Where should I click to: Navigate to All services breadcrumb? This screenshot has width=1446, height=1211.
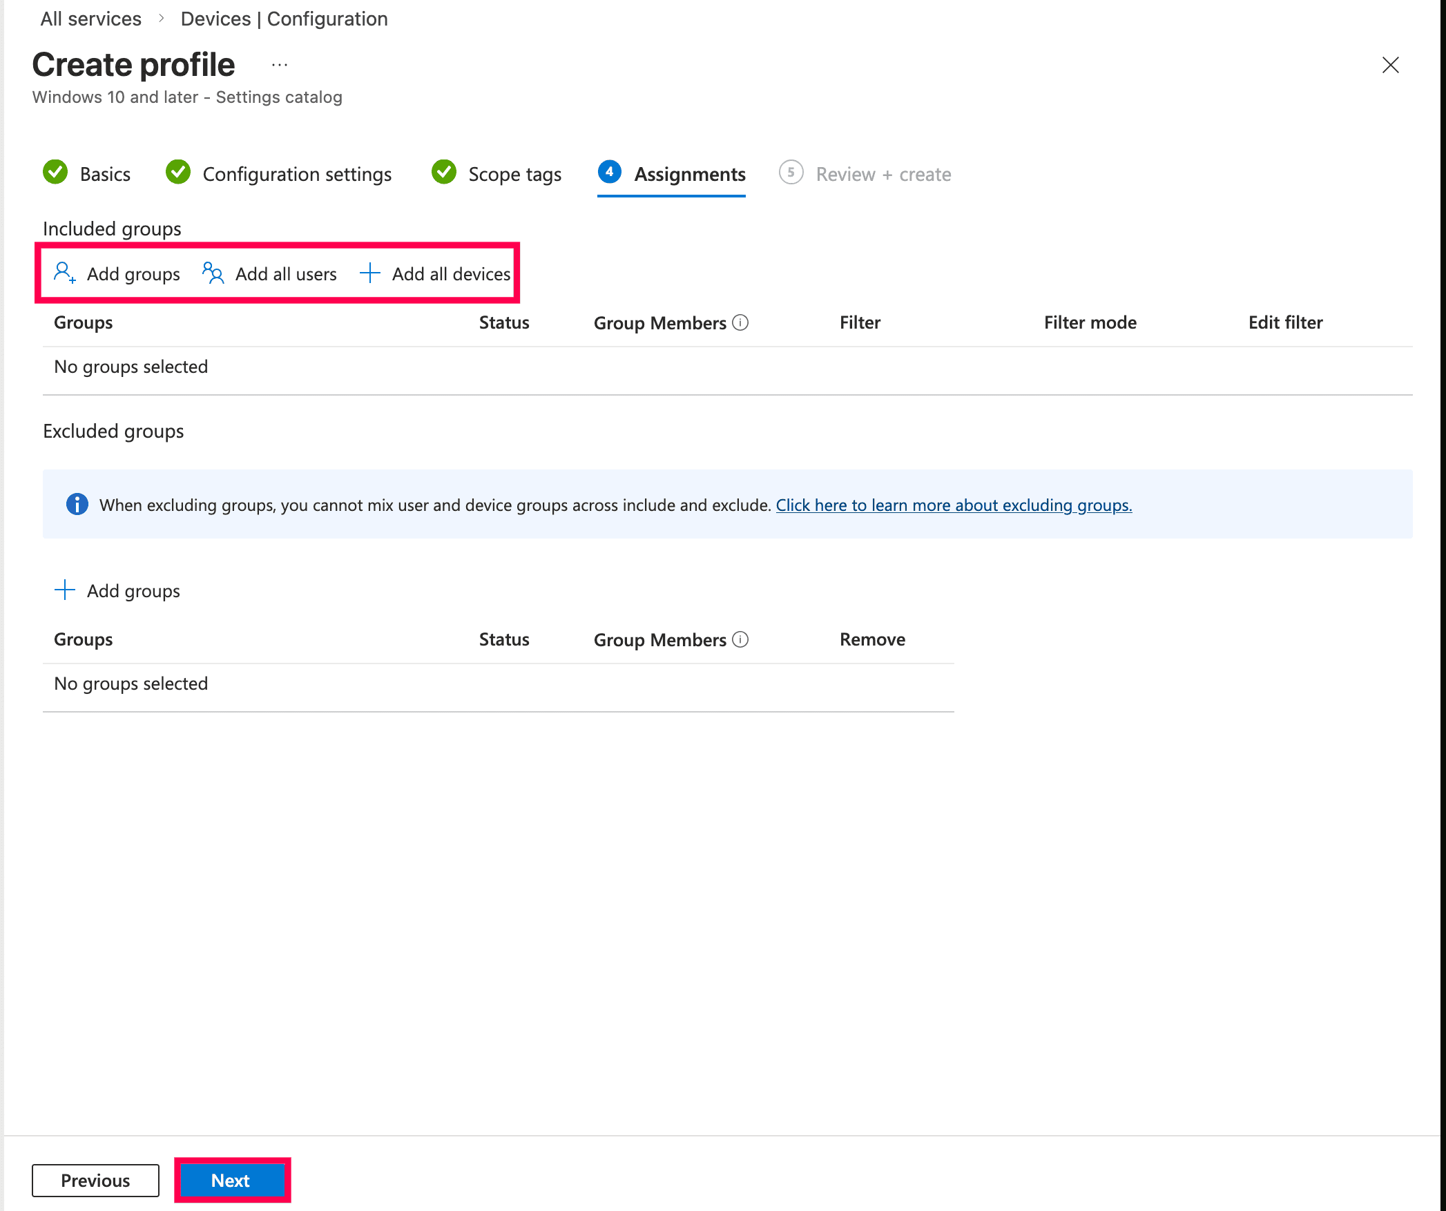90,19
